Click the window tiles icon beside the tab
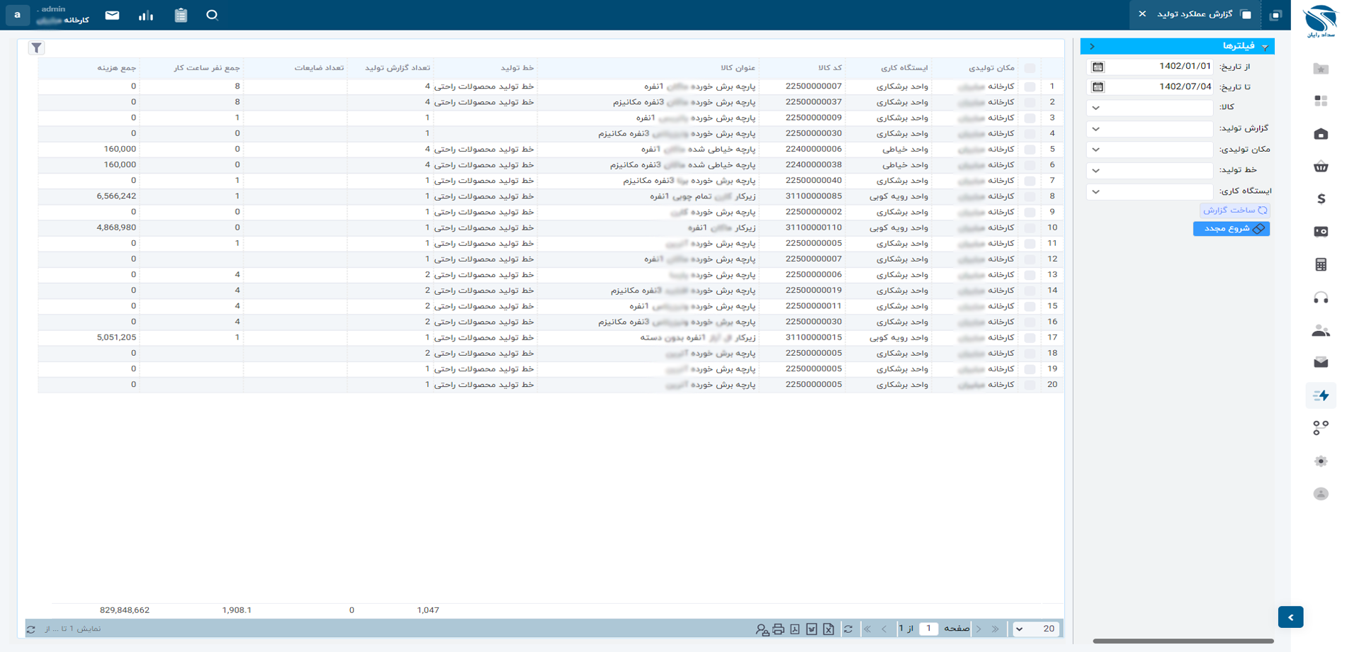Viewport: 1347px width, 652px height. [x=1275, y=15]
